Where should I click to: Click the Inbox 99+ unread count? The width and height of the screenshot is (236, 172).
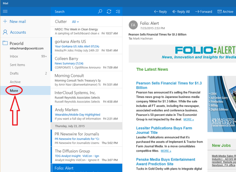click(x=44, y=57)
